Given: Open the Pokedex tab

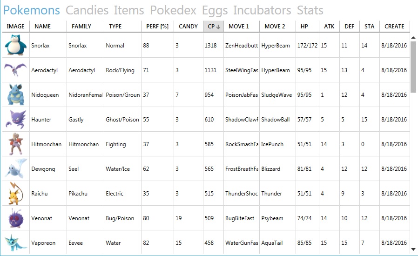Looking at the screenshot, I should click(x=173, y=10).
